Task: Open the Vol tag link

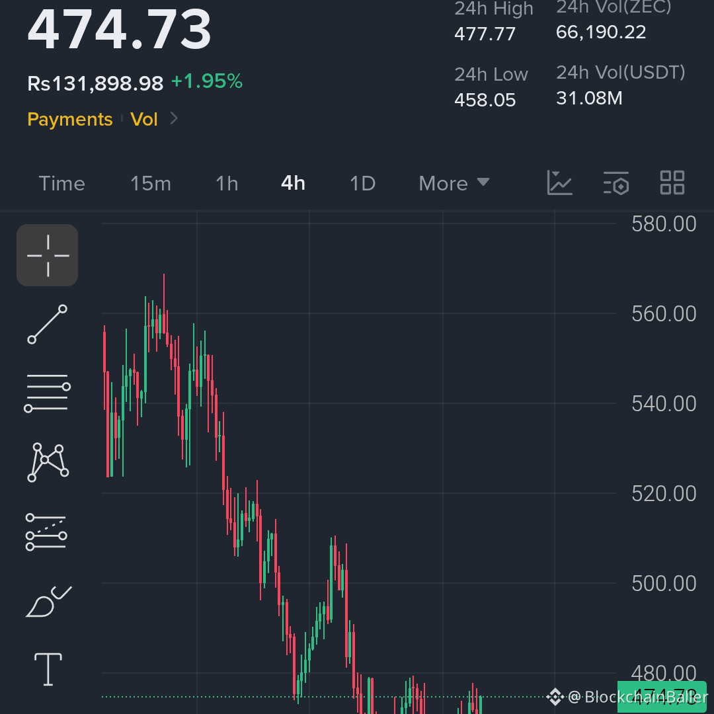Action: coord(144,119)
